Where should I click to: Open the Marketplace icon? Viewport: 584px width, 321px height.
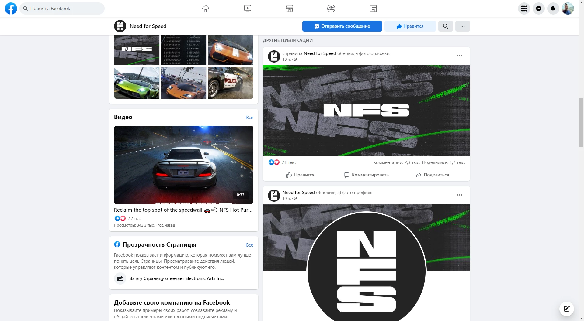(x=290, y=9)
